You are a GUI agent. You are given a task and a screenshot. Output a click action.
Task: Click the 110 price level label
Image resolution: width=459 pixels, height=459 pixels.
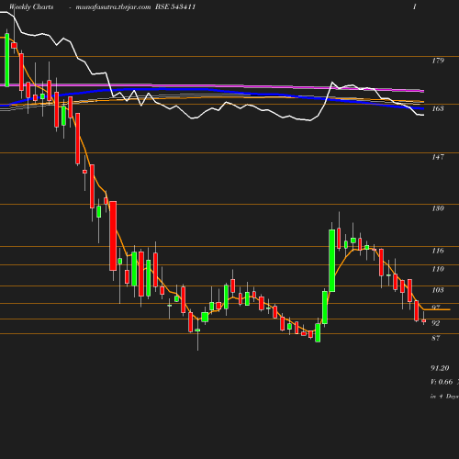click(x=438, y=269)
